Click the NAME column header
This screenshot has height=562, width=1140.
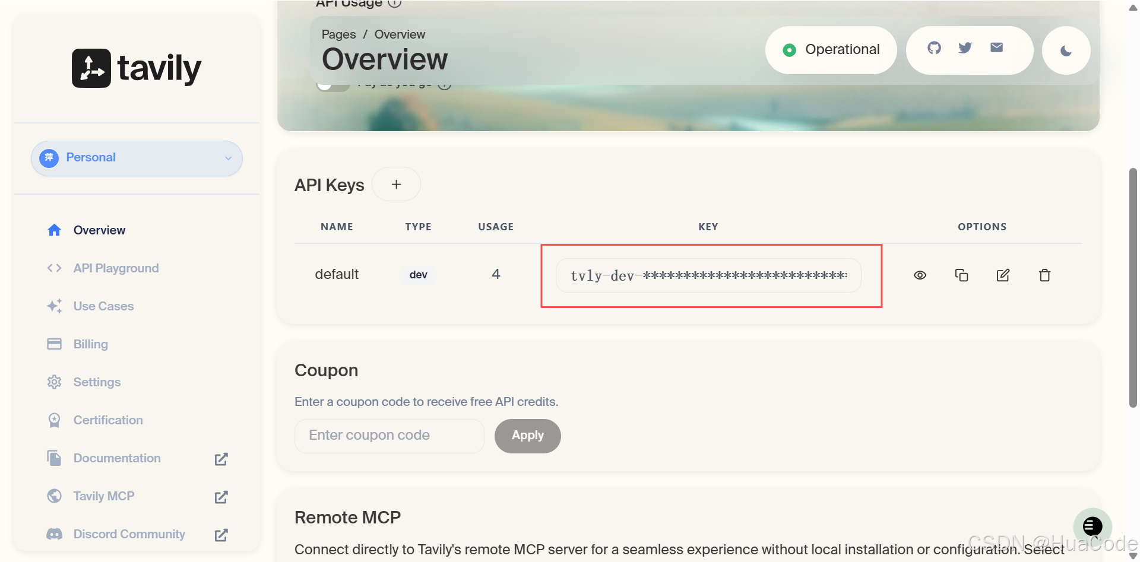click(x=337, y=227)
